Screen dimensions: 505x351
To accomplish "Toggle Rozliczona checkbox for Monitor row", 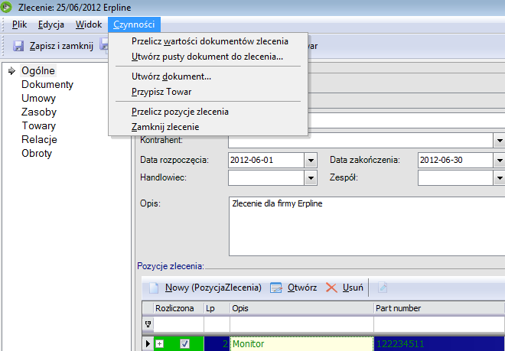I will point(184,343).
